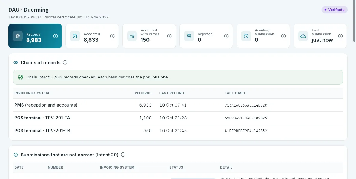
Task: Click the 10 Oct 07:41 last record time
Action: click(x=173, y=105)
